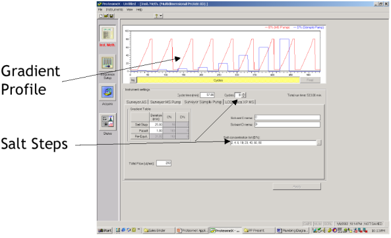The image size is (391, 238).
Task: Open the File menu
Action: 100,9
